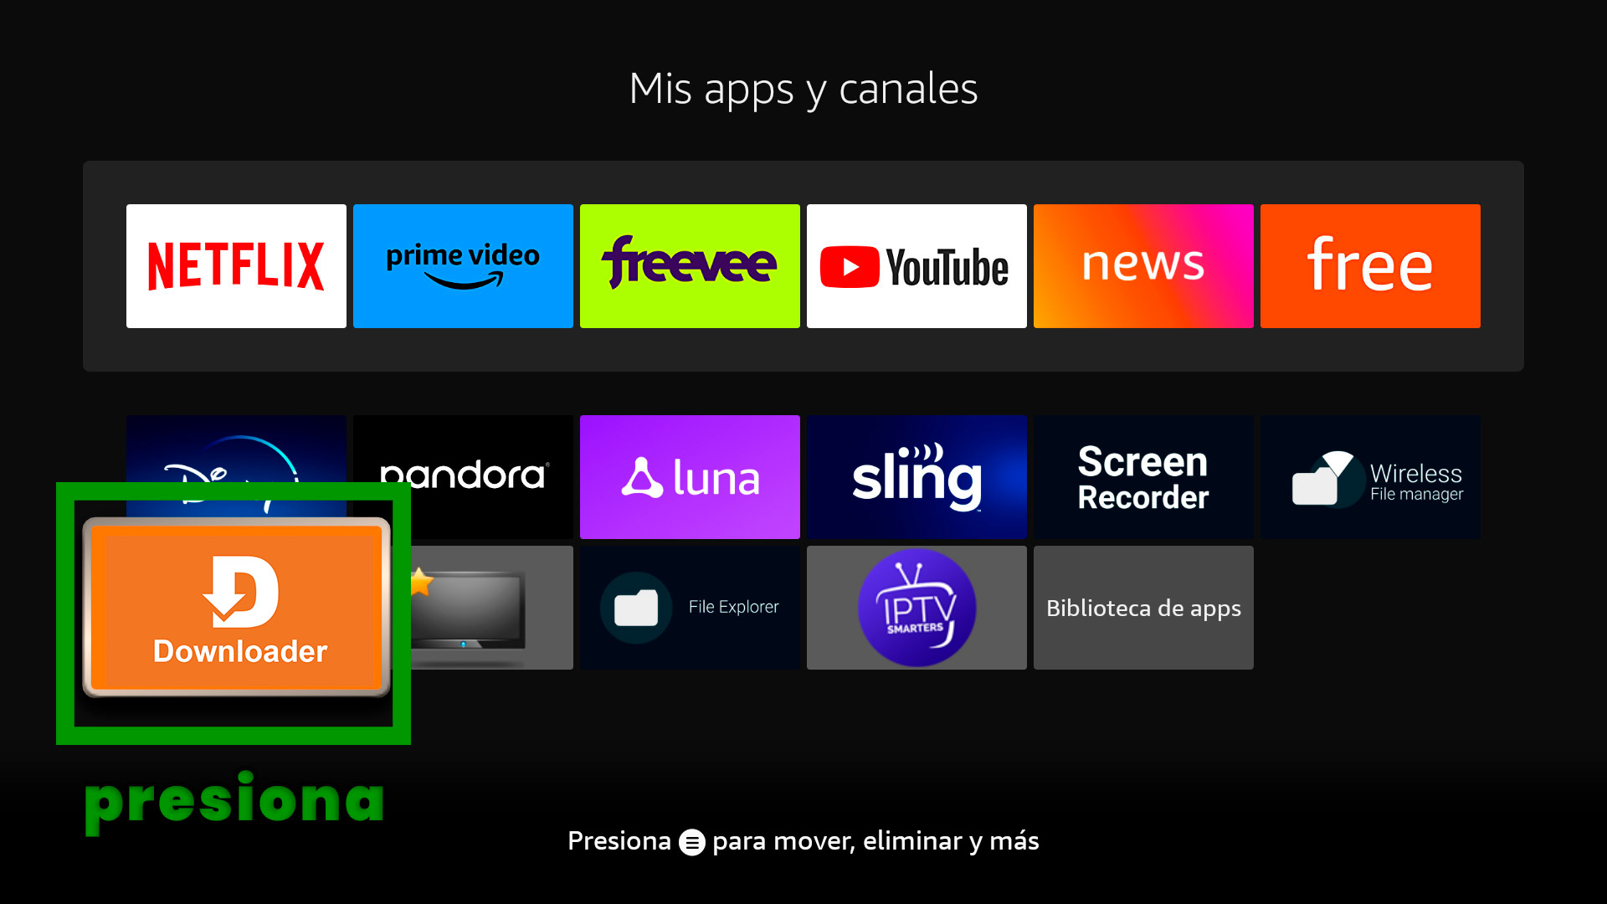Open Freevee streaming app

click(690, 265)
